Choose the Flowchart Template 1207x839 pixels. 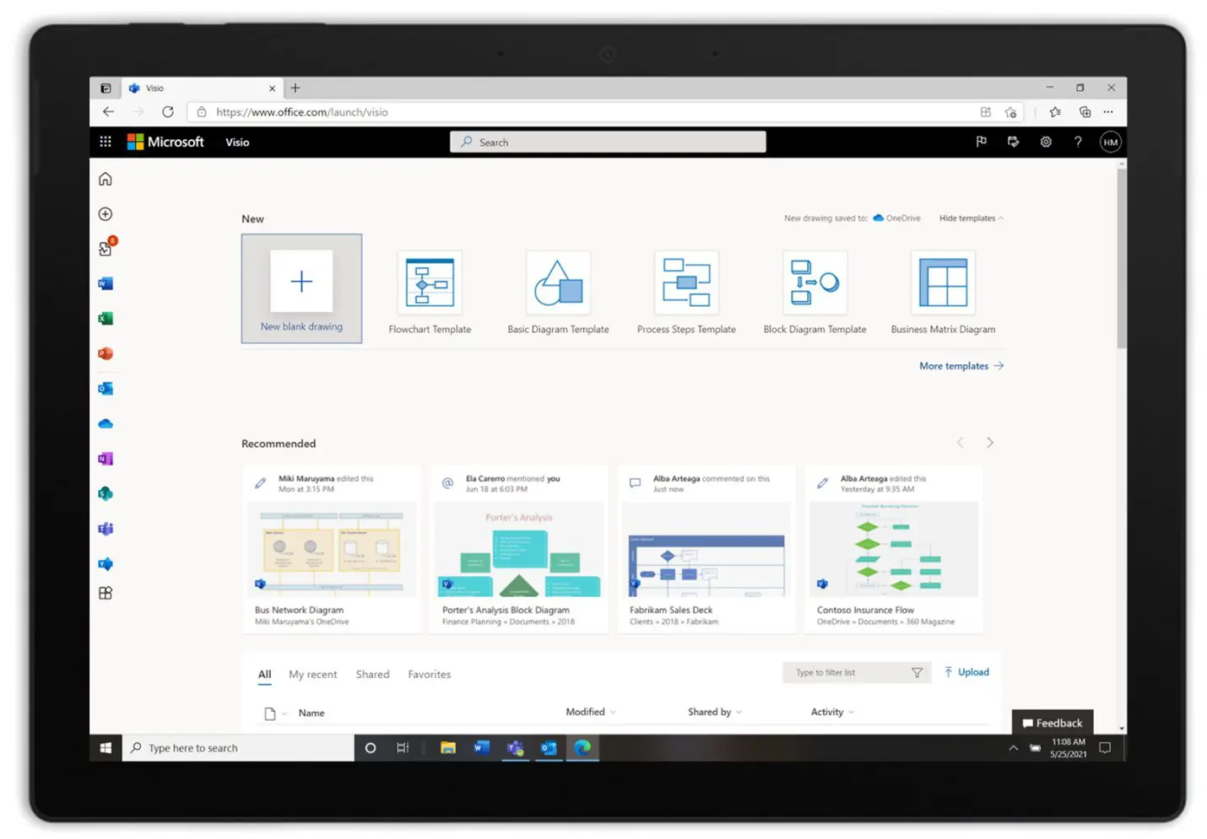(x=430, y=293)
